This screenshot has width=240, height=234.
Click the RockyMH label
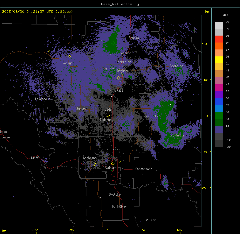[68, 63]
